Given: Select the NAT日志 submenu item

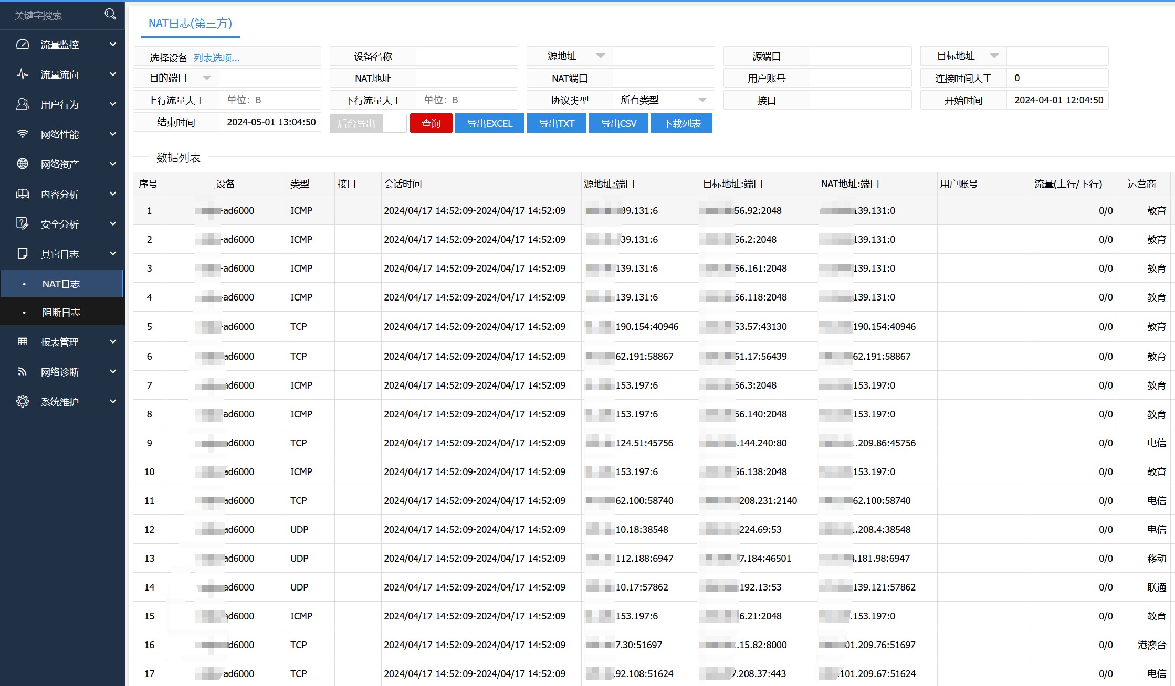Looking at the screenshot, I should point(61,284).
